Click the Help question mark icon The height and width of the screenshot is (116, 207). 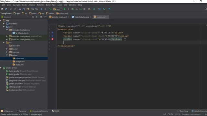(109, 9)
